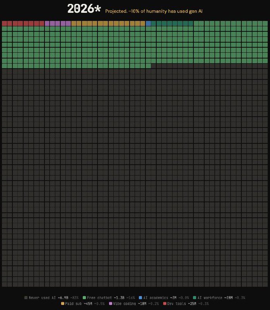Viewport: 270px width, 310px height.
Task: Click the teal AI workforce legend swatch
Action: click(x=195, y=298)
